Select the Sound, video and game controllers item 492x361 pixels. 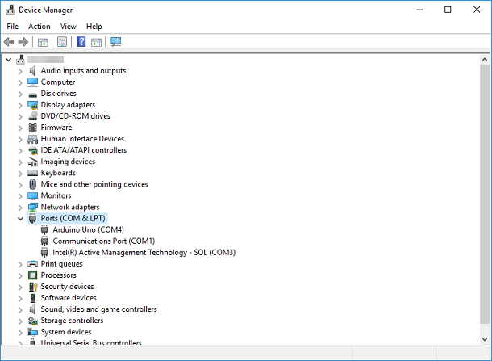[98, 309]
